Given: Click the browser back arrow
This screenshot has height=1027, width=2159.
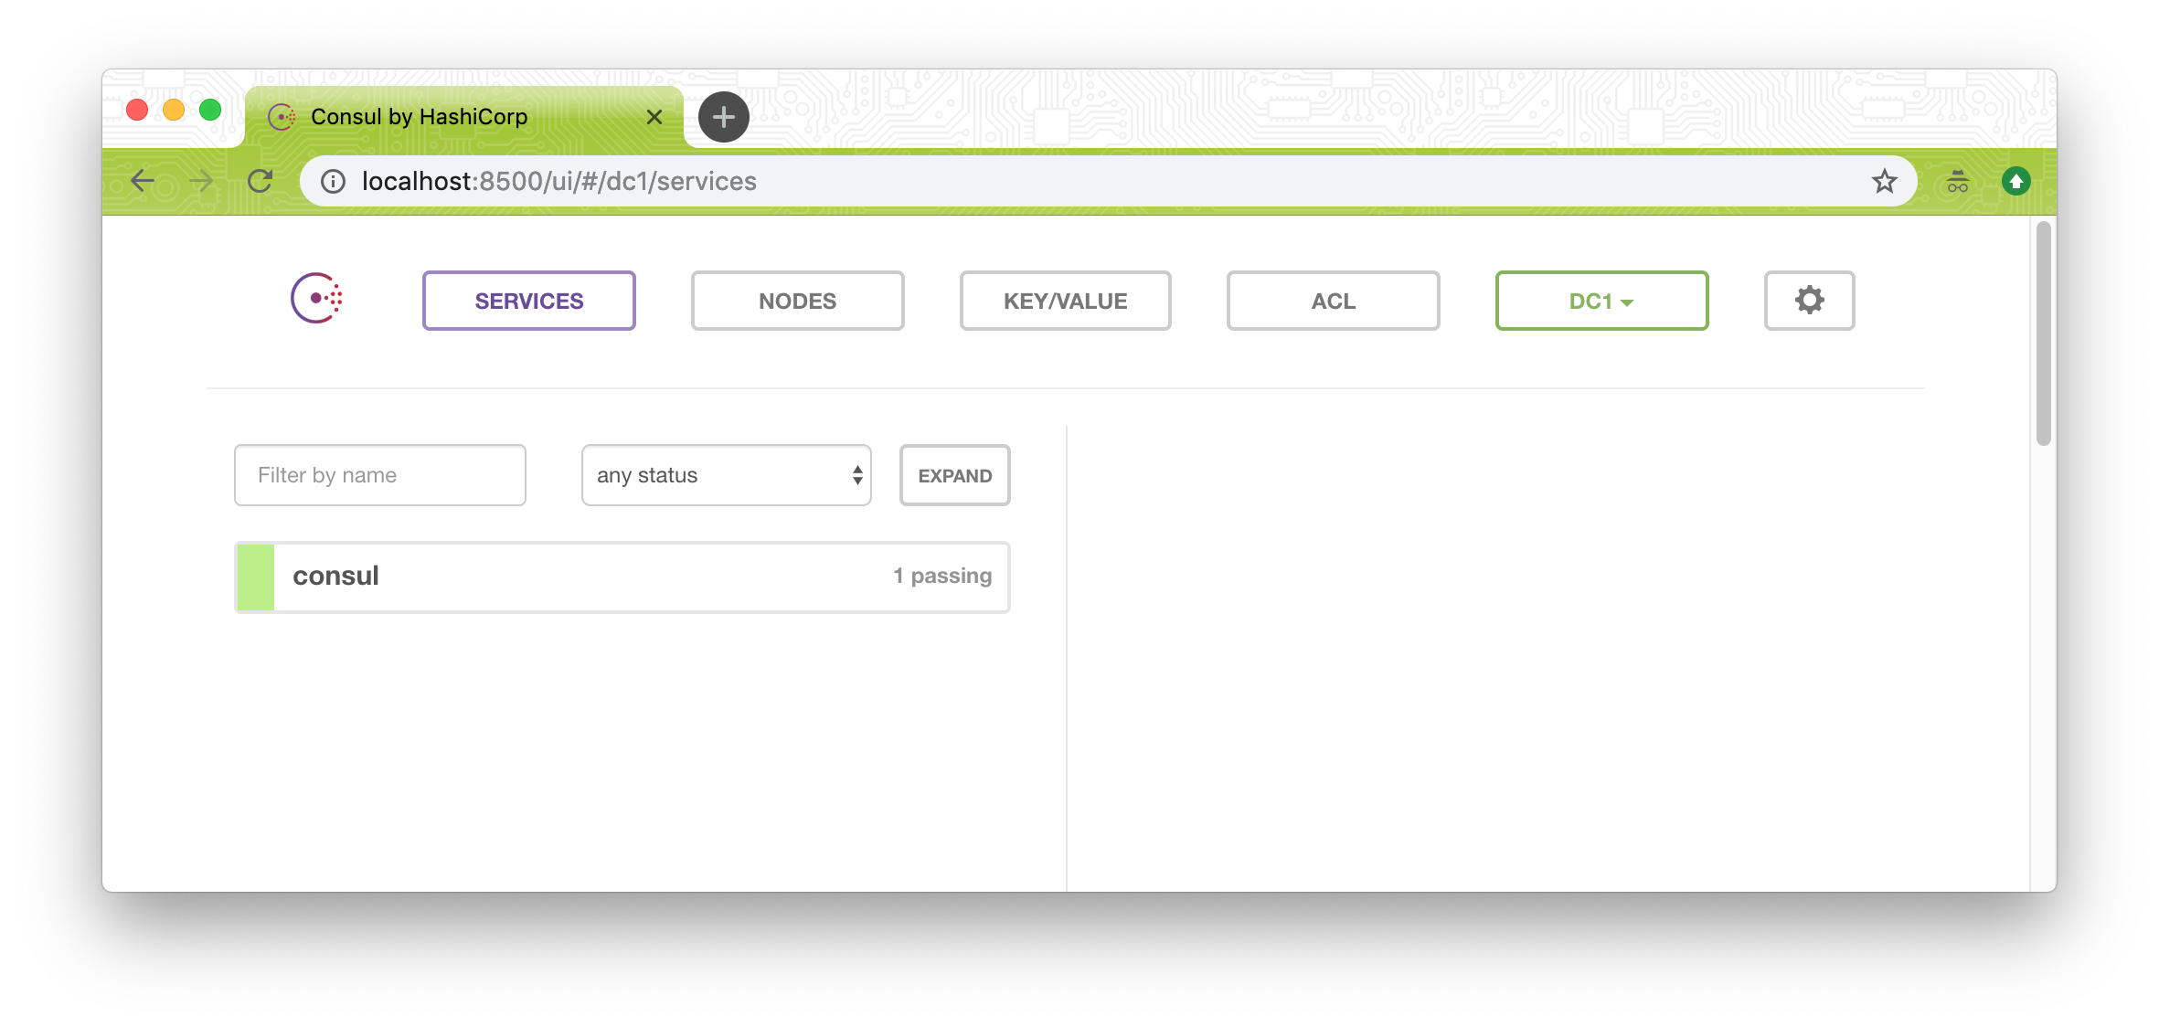Looking at the screenshot, I should point(143,181).
